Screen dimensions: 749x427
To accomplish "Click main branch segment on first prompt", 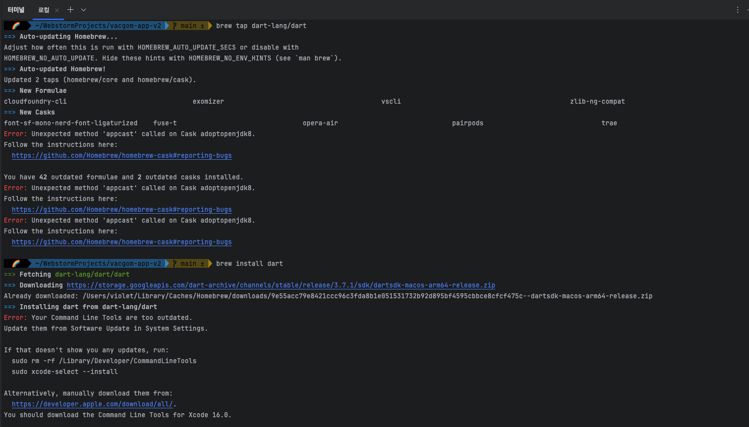I will (189, 26).
